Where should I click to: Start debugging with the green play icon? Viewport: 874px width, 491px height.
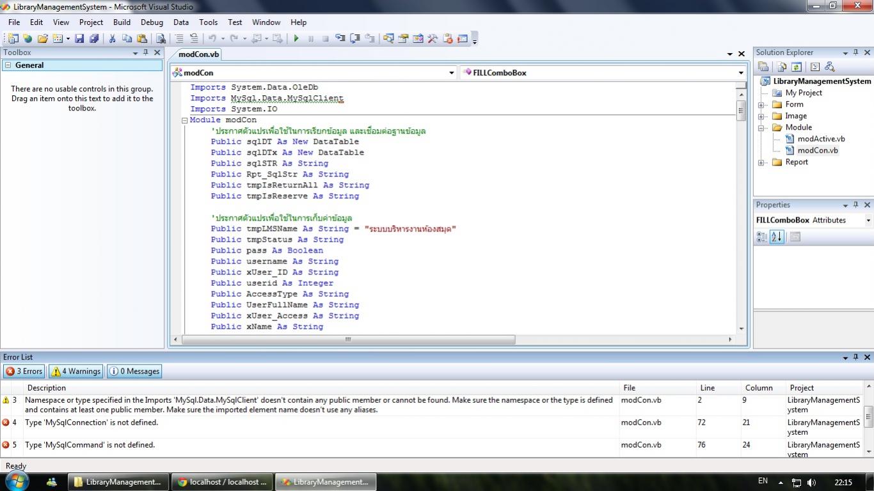click(296, 38)
